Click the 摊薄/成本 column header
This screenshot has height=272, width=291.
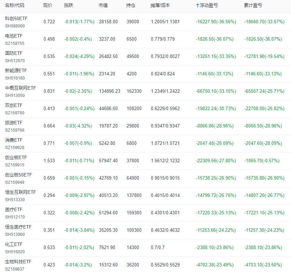point(160,6)
